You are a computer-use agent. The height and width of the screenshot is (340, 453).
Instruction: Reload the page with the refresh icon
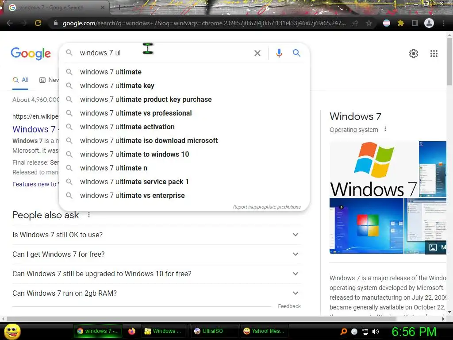[38, 23]
